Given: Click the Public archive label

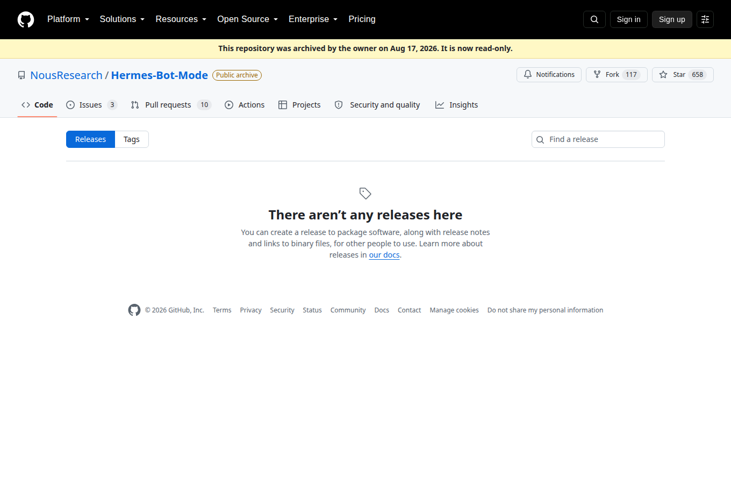Looking at the screenshot, I should (x=237, y=75).
